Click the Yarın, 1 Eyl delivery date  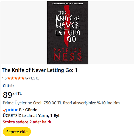49,116
